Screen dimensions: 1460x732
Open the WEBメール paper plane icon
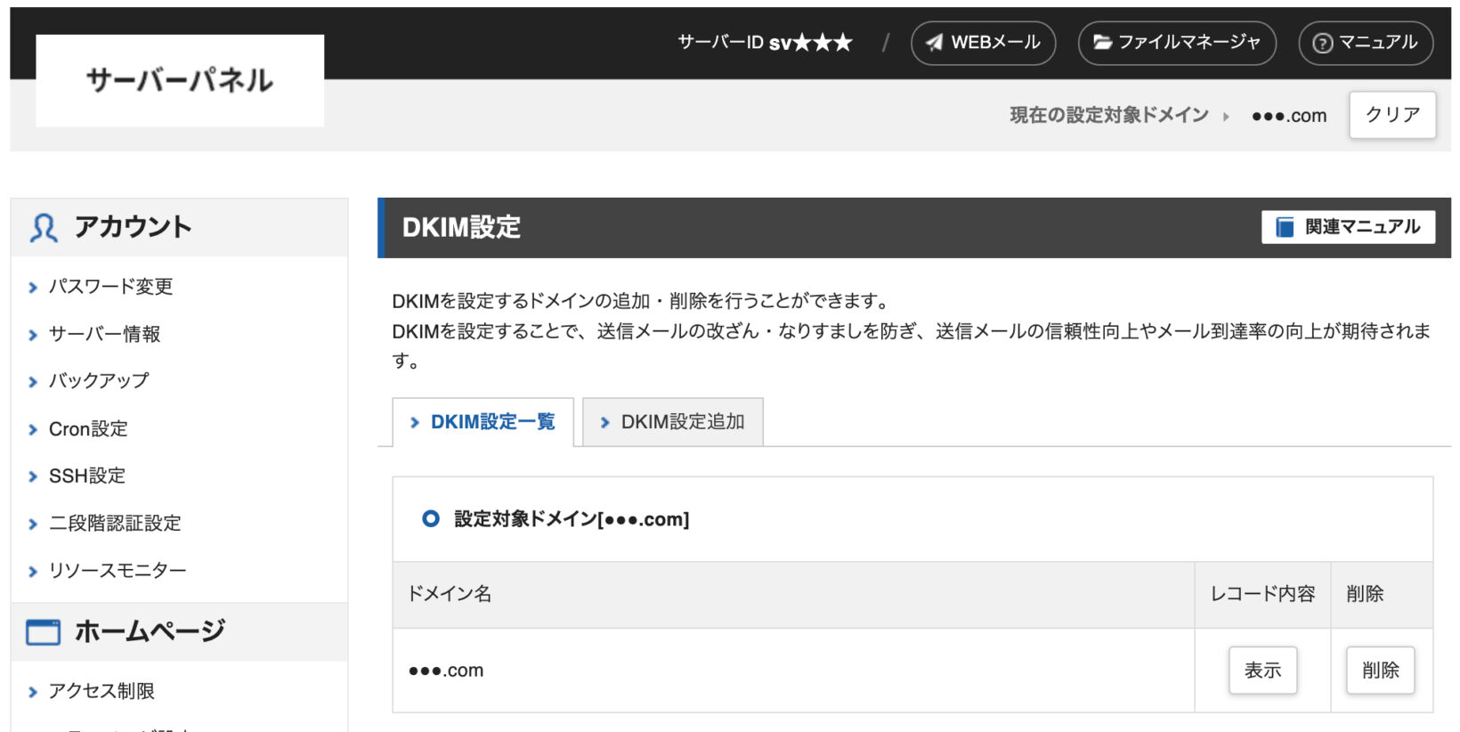pyautogui.click(x=934, y=43)
